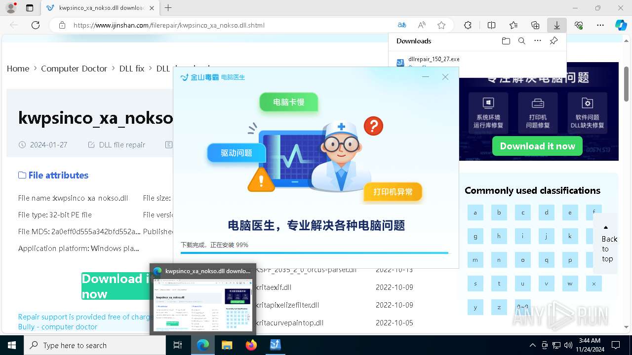Screen dimensions: 632x355
Task: Click the taskbar search box
Action: tap(95, 345)
